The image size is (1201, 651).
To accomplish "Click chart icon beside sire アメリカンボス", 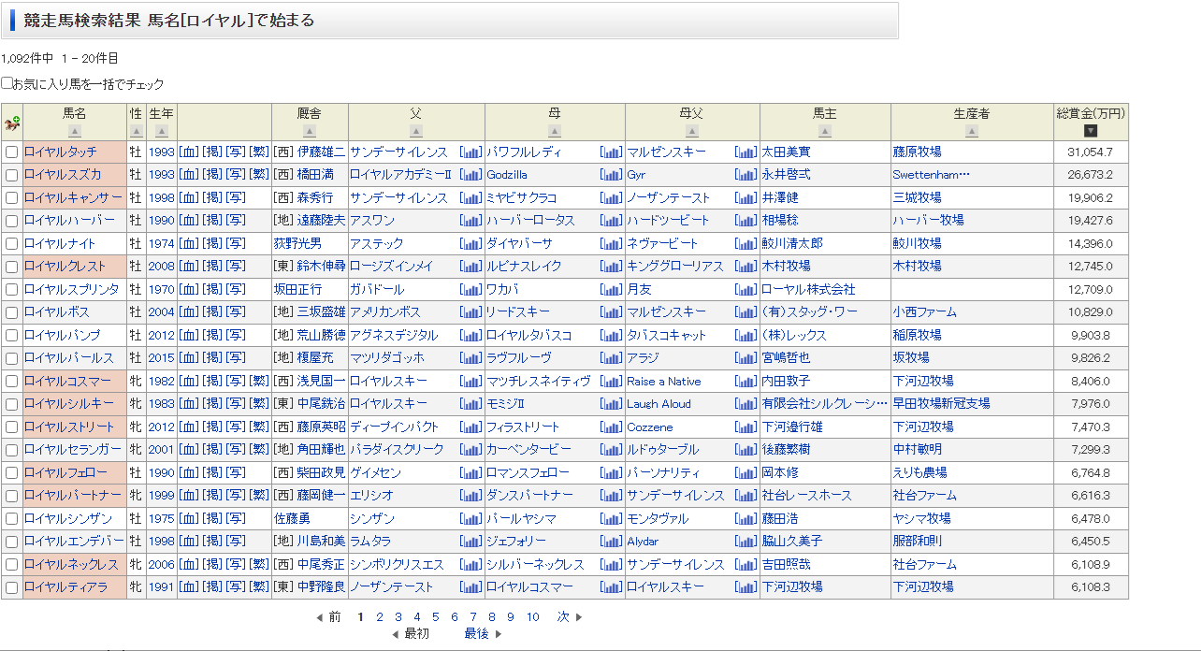I will 470,312.
